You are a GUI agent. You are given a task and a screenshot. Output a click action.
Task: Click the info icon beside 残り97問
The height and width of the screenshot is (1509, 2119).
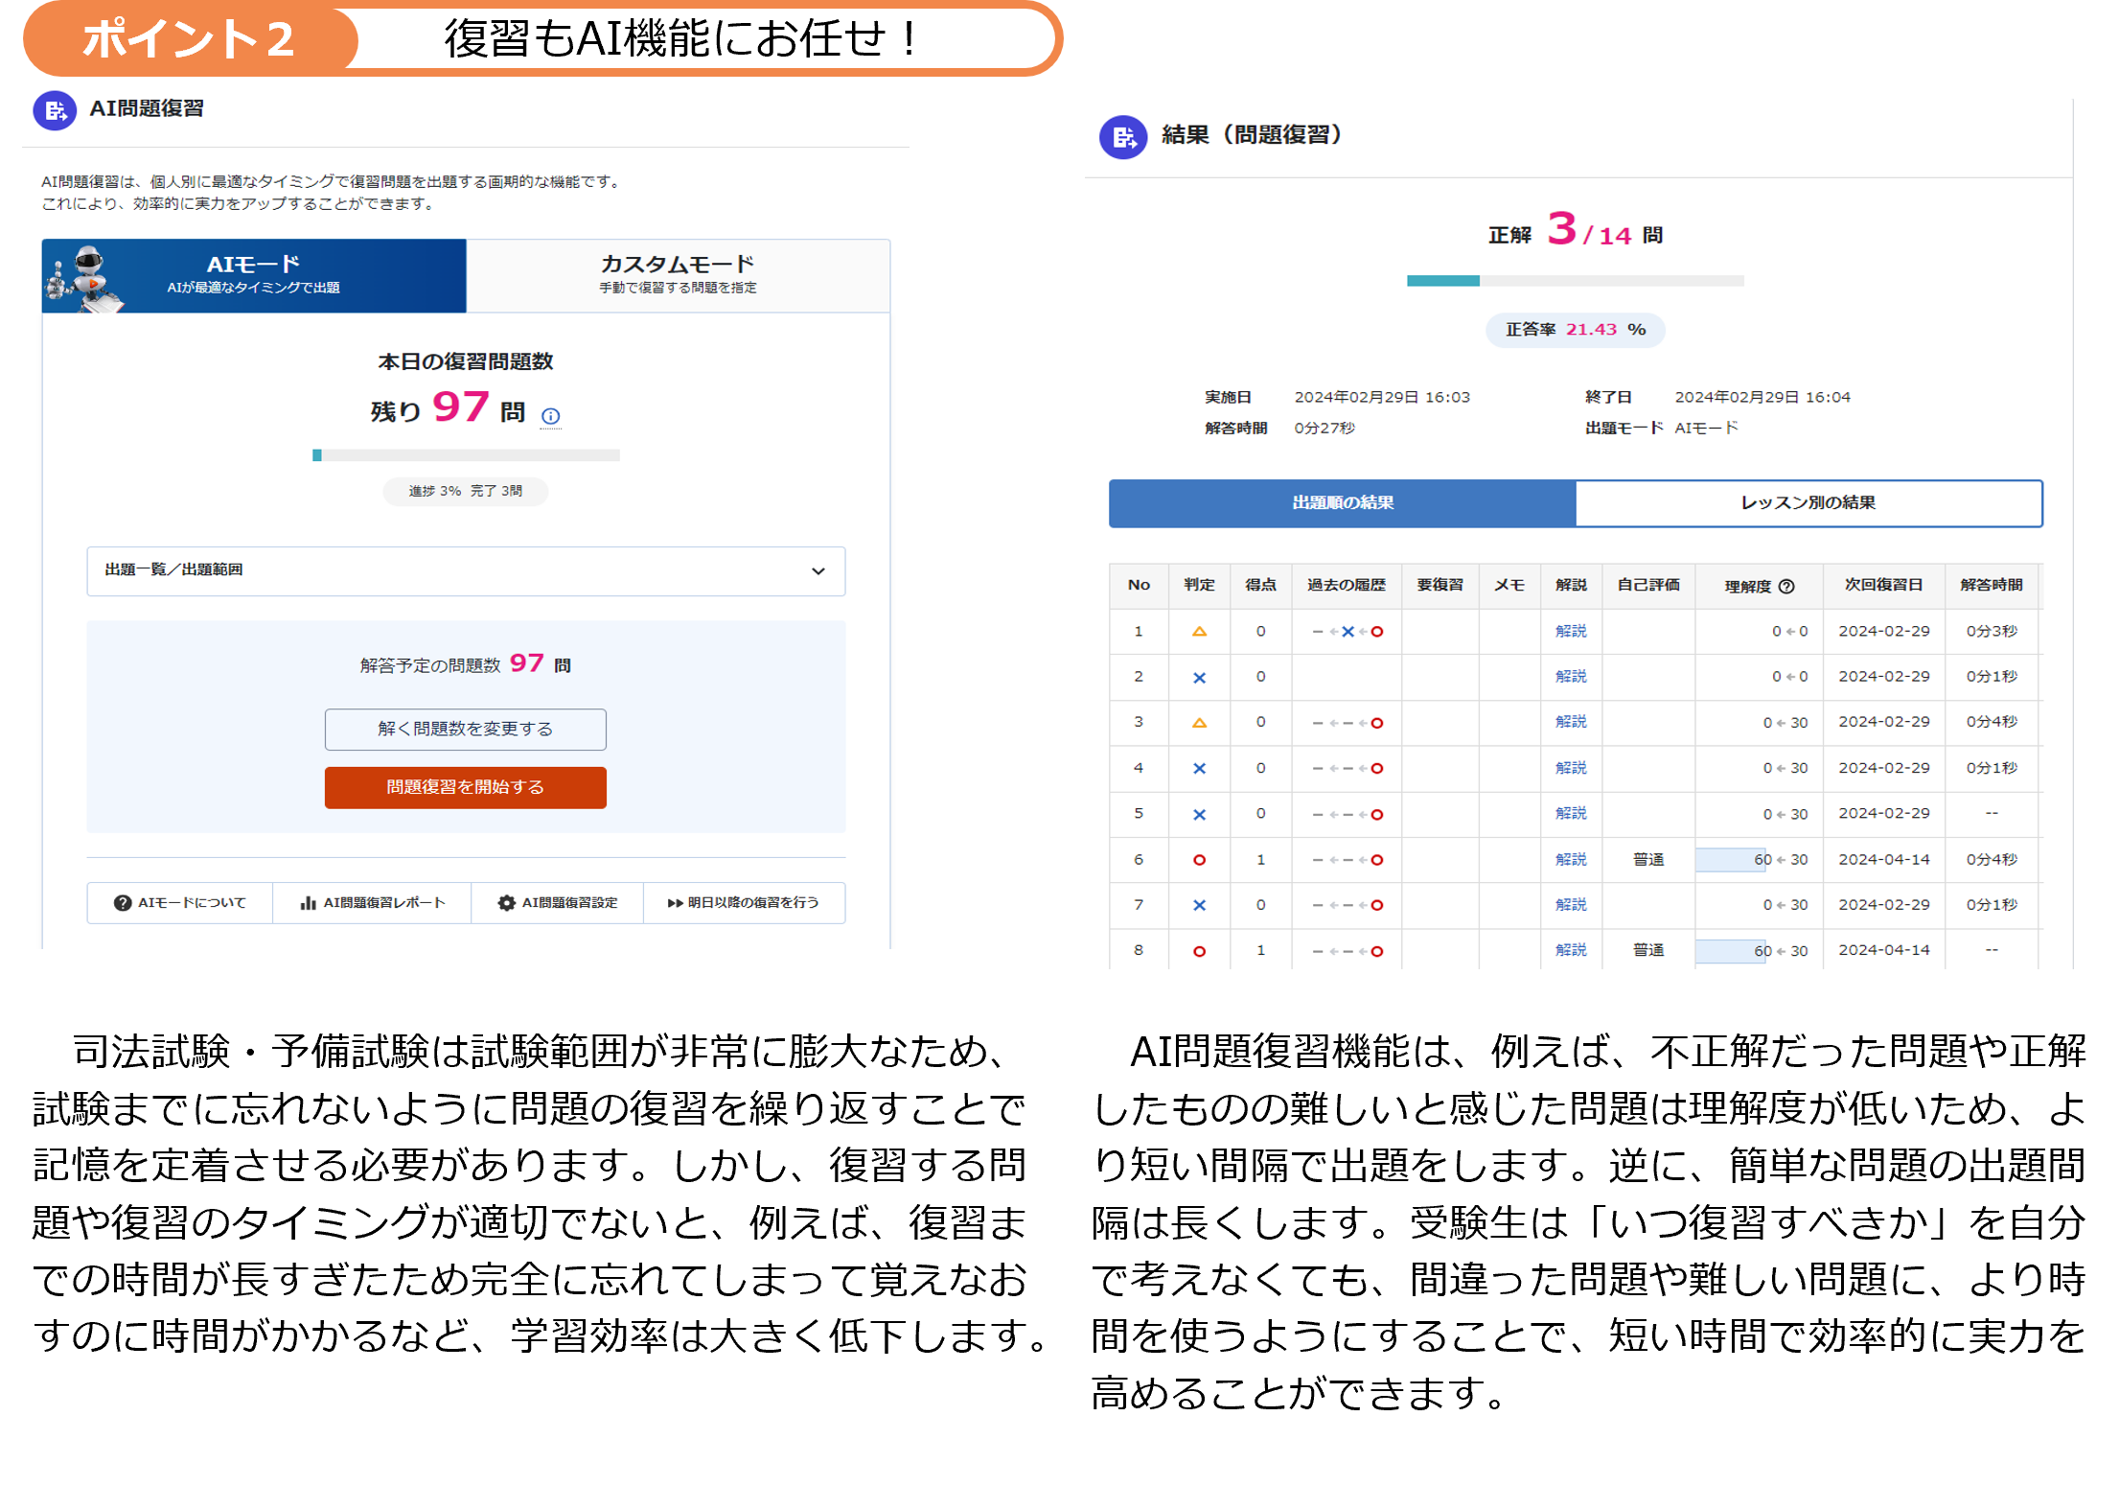pyautogui.click(x=550, y=416)
